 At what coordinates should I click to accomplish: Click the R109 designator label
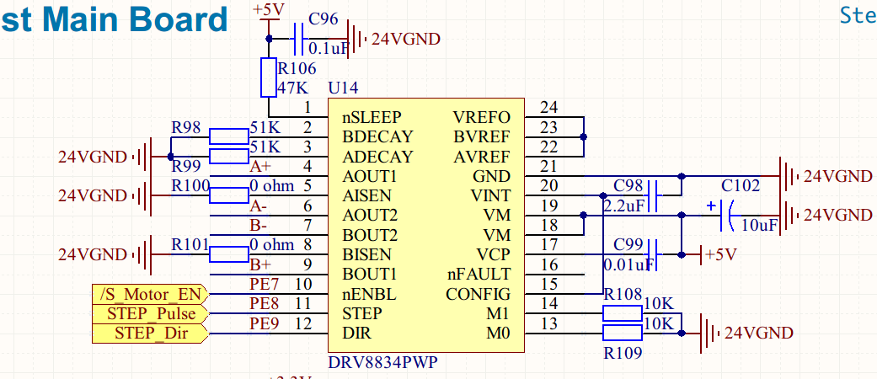(x=623, y=353)
